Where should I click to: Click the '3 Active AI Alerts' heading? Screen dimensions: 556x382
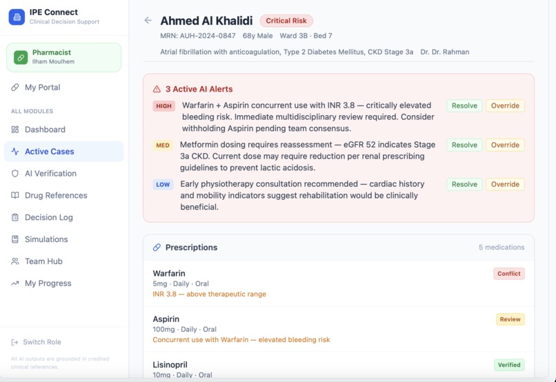199,89
